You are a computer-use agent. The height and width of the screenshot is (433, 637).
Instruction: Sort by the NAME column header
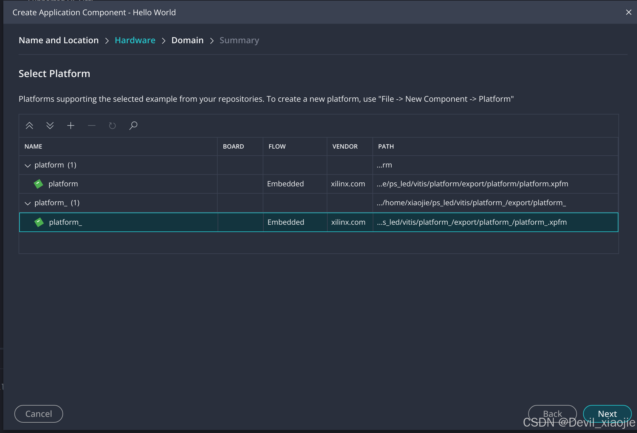33,146
